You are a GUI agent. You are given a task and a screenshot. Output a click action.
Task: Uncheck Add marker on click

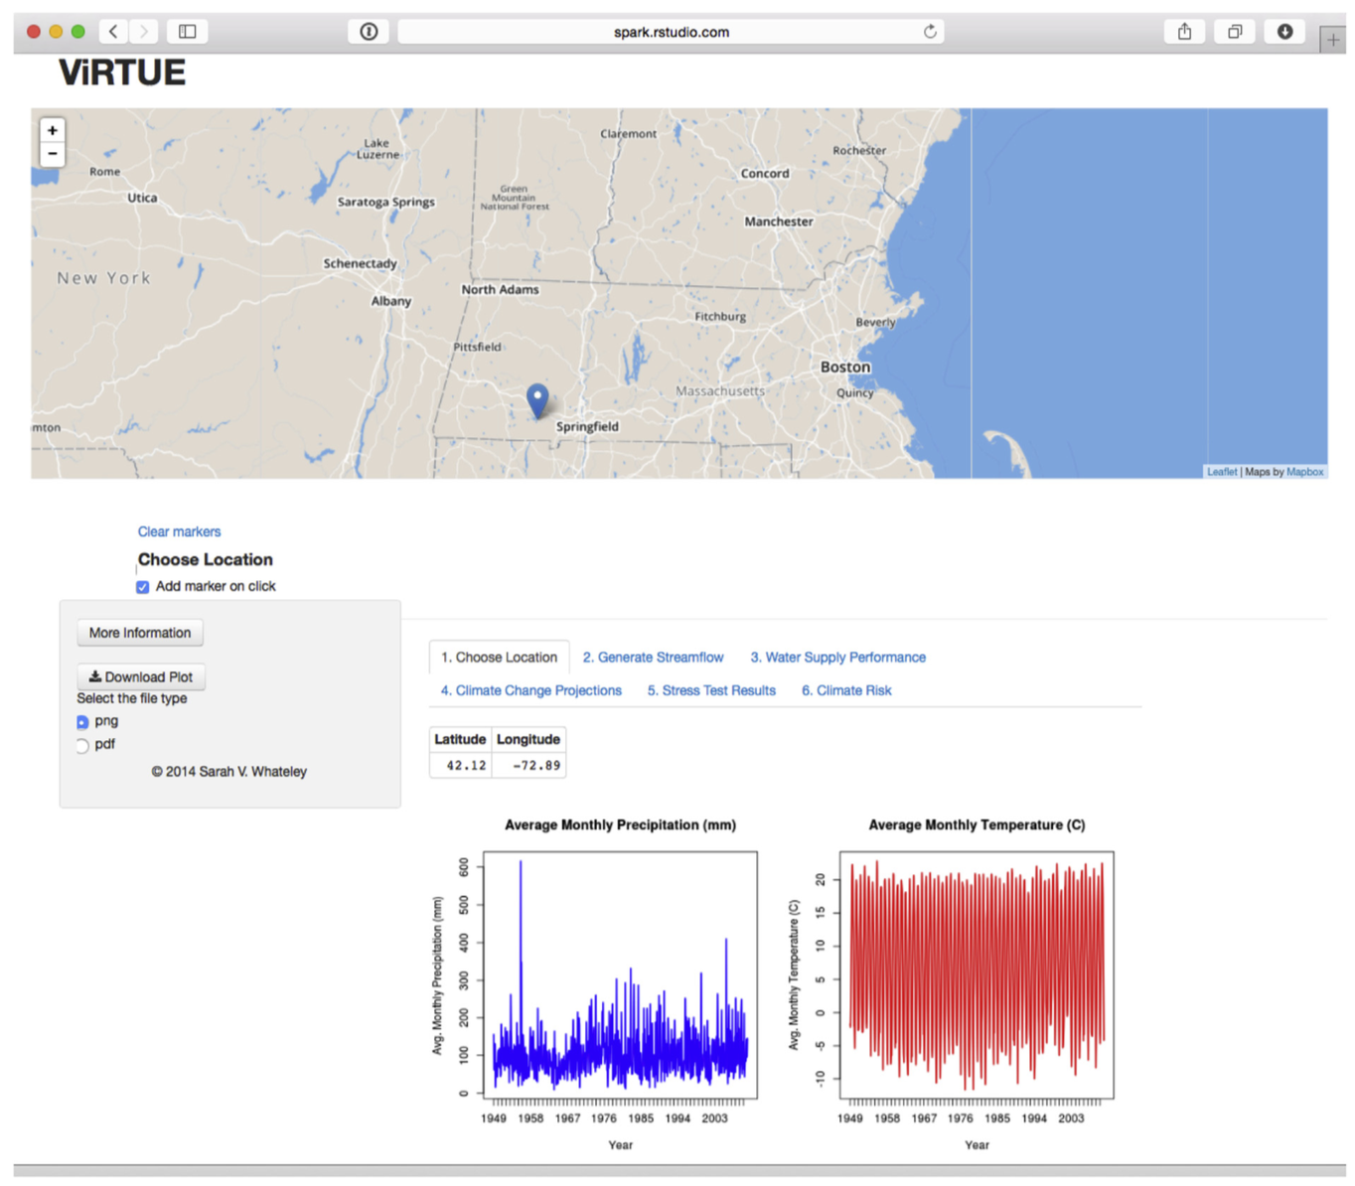pos(143,587)
